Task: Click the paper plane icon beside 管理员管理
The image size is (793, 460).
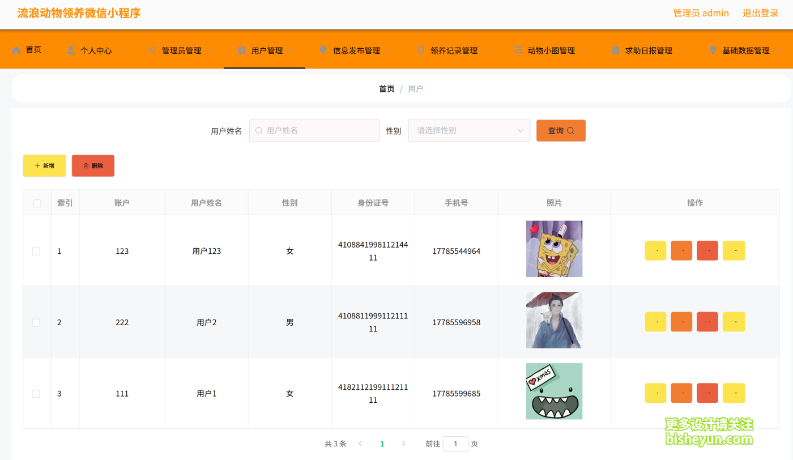Action: (x=152, y=50)
